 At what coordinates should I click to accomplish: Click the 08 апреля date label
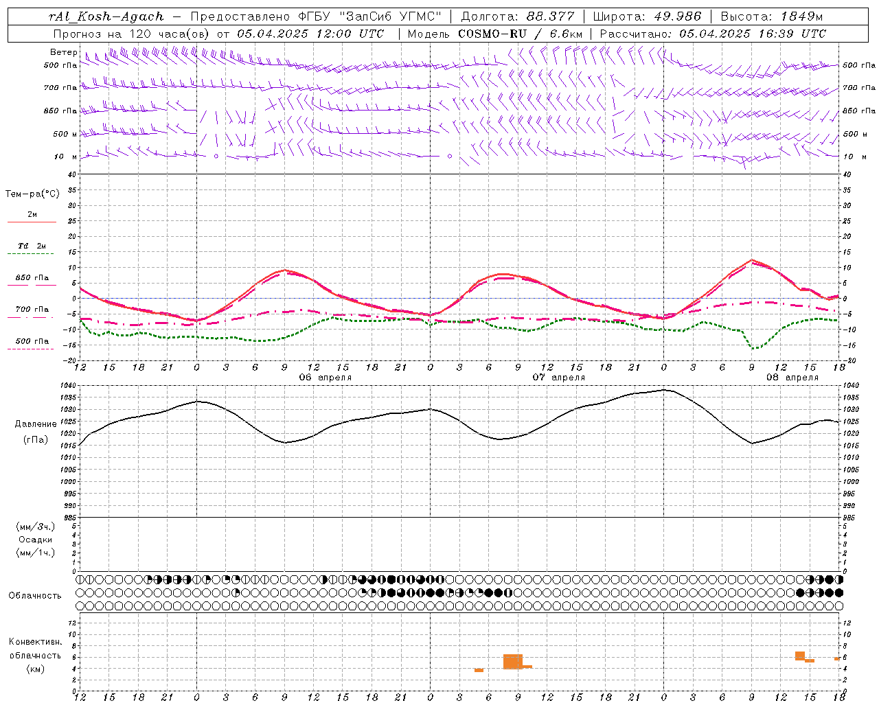792,378
